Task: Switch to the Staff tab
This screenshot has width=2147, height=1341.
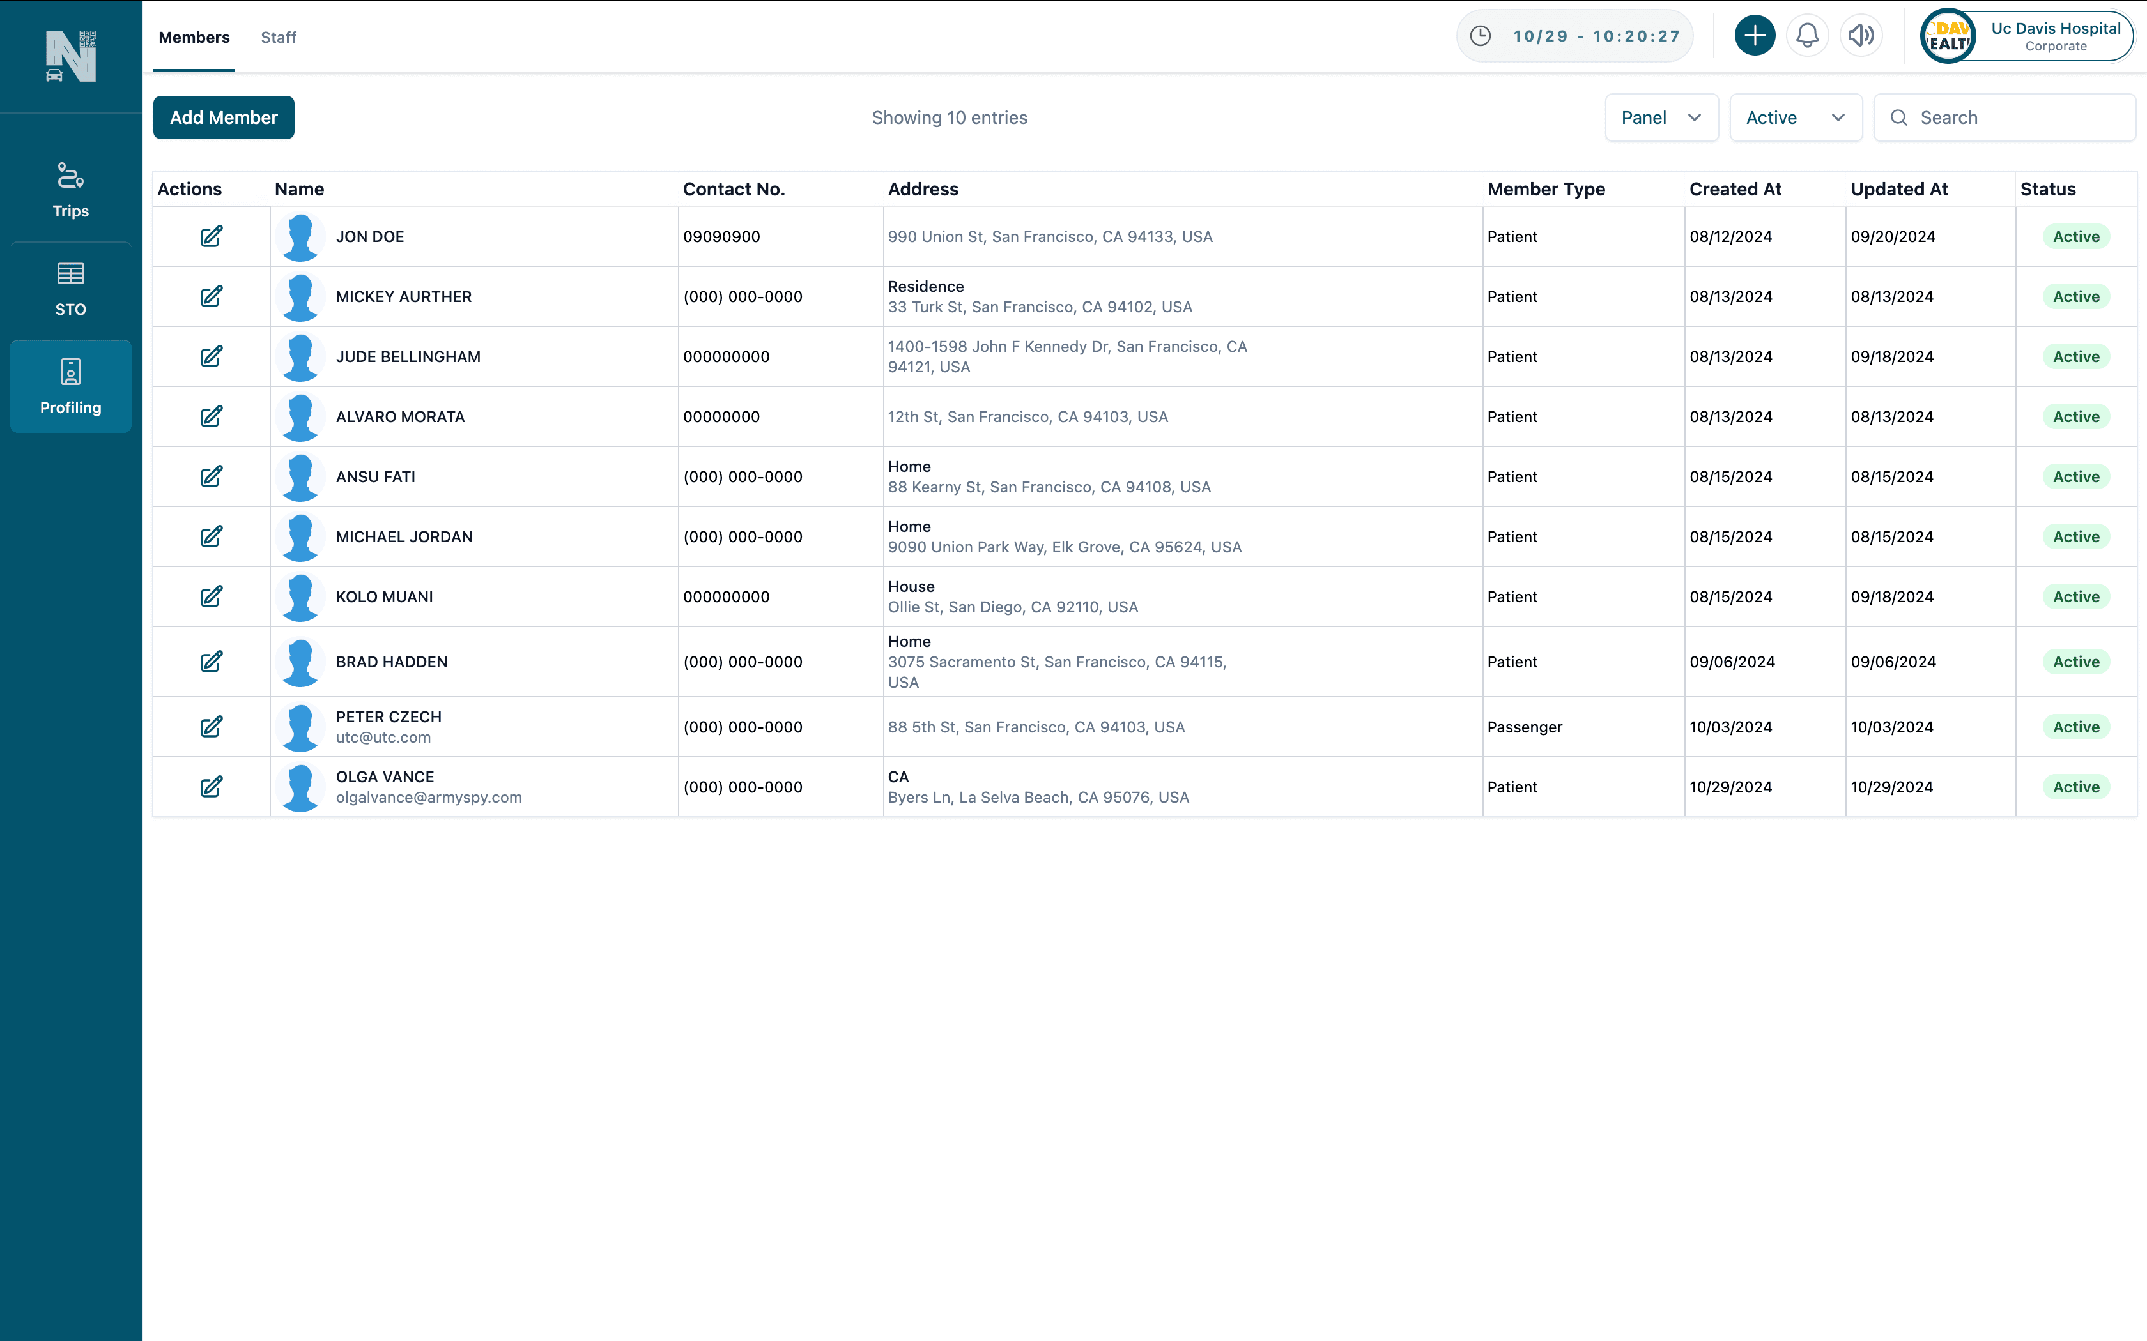Action: [279, 37]
